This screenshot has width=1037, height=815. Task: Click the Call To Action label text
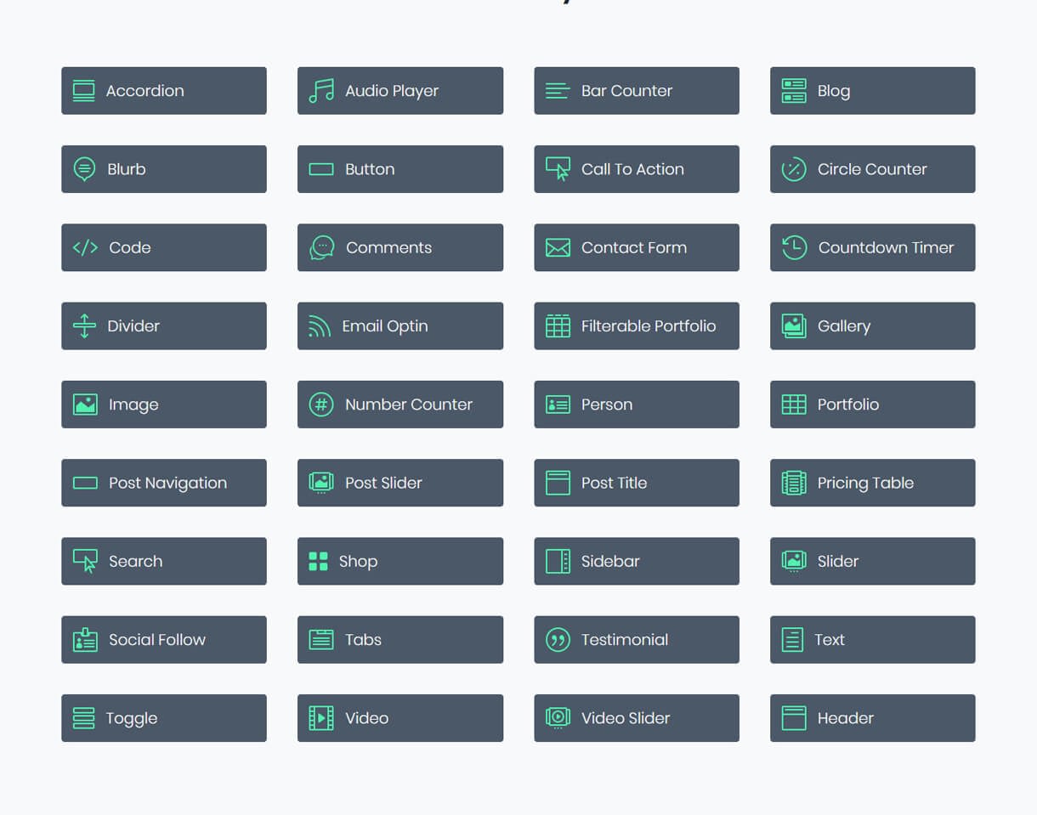click(x=632, y=169)
